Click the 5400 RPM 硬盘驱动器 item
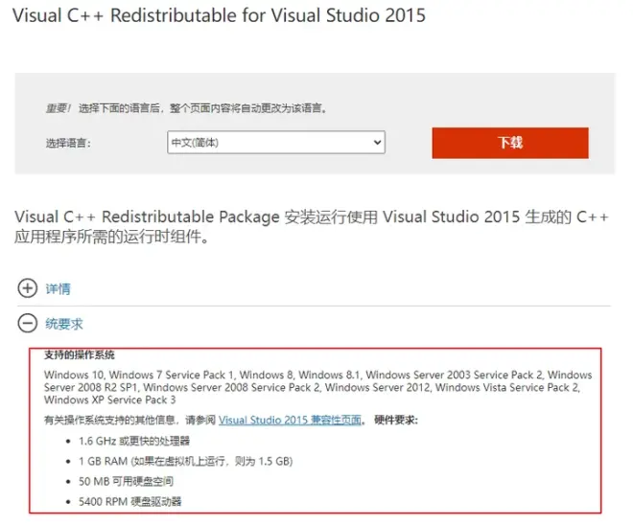Screen dimensions: 633x524 (x=130, y=501)
